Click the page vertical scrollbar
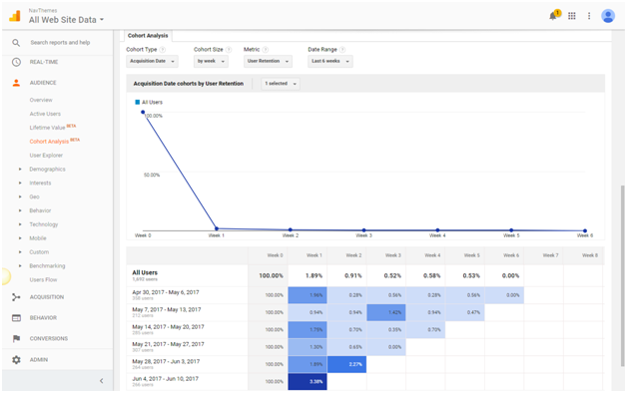Screen dimensions: 627x393 coord(622,275)
